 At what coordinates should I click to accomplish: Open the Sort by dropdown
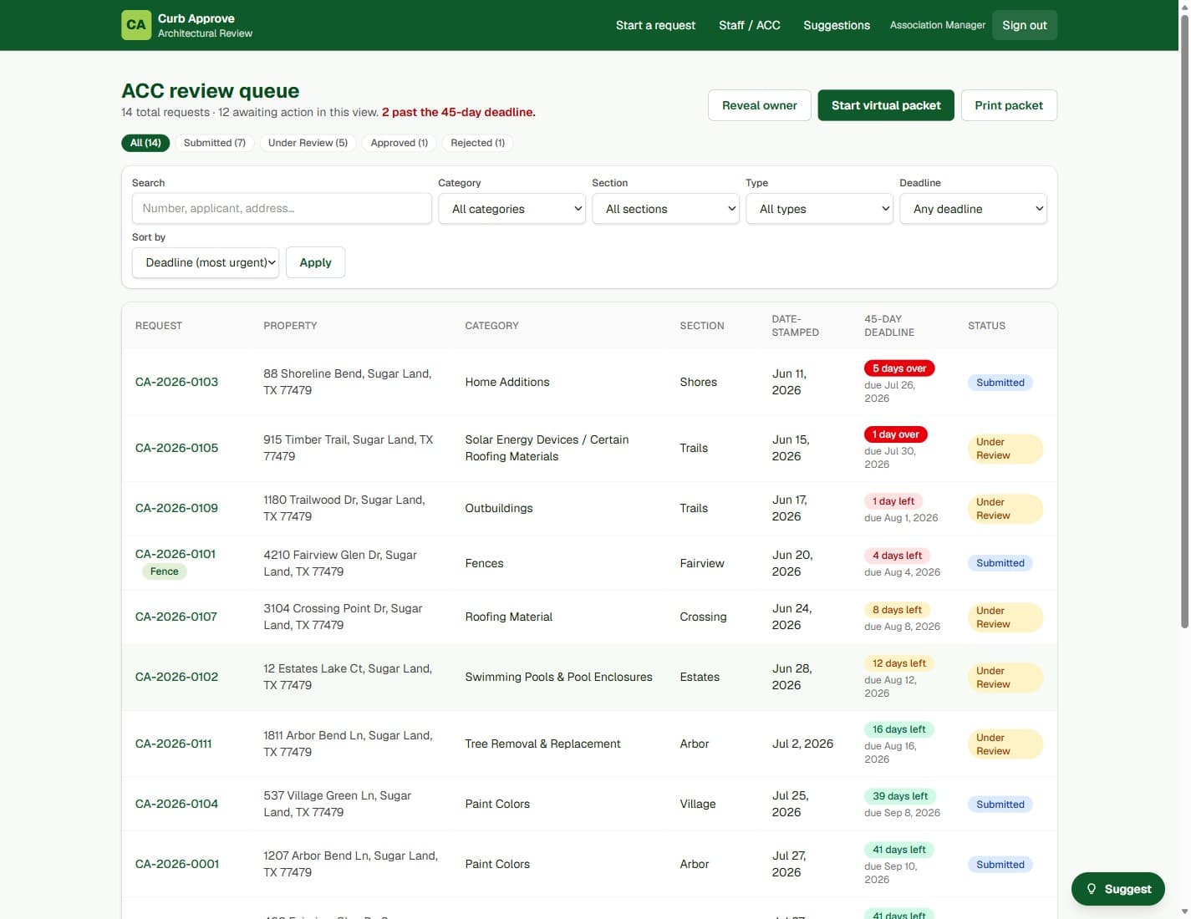coord(206,262)
